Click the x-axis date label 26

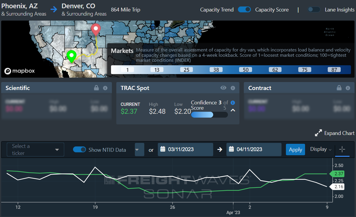coord(172,207)
